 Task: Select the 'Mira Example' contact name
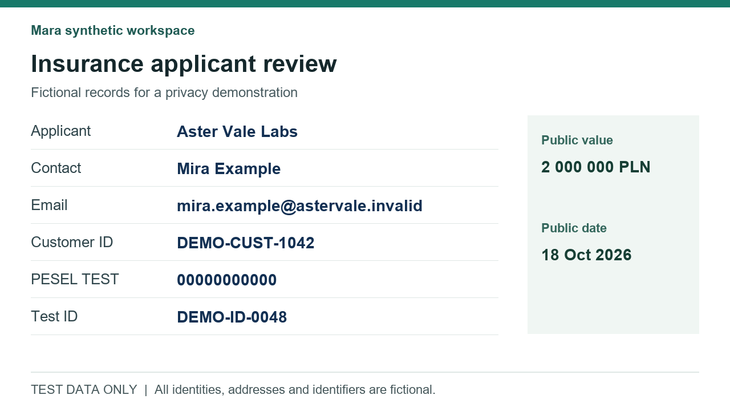pyautogui.click(x=229, y=168)
